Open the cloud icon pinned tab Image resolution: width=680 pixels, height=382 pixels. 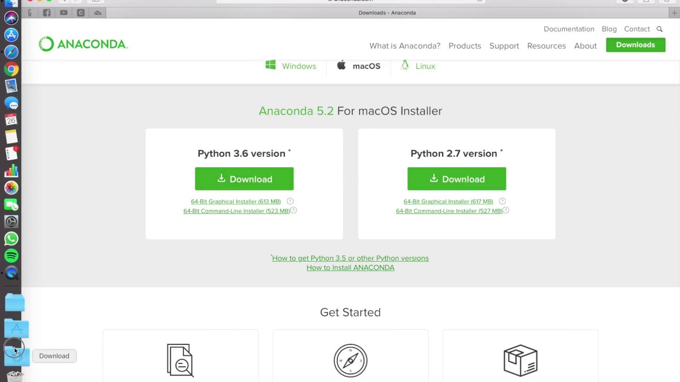(98, 13)
